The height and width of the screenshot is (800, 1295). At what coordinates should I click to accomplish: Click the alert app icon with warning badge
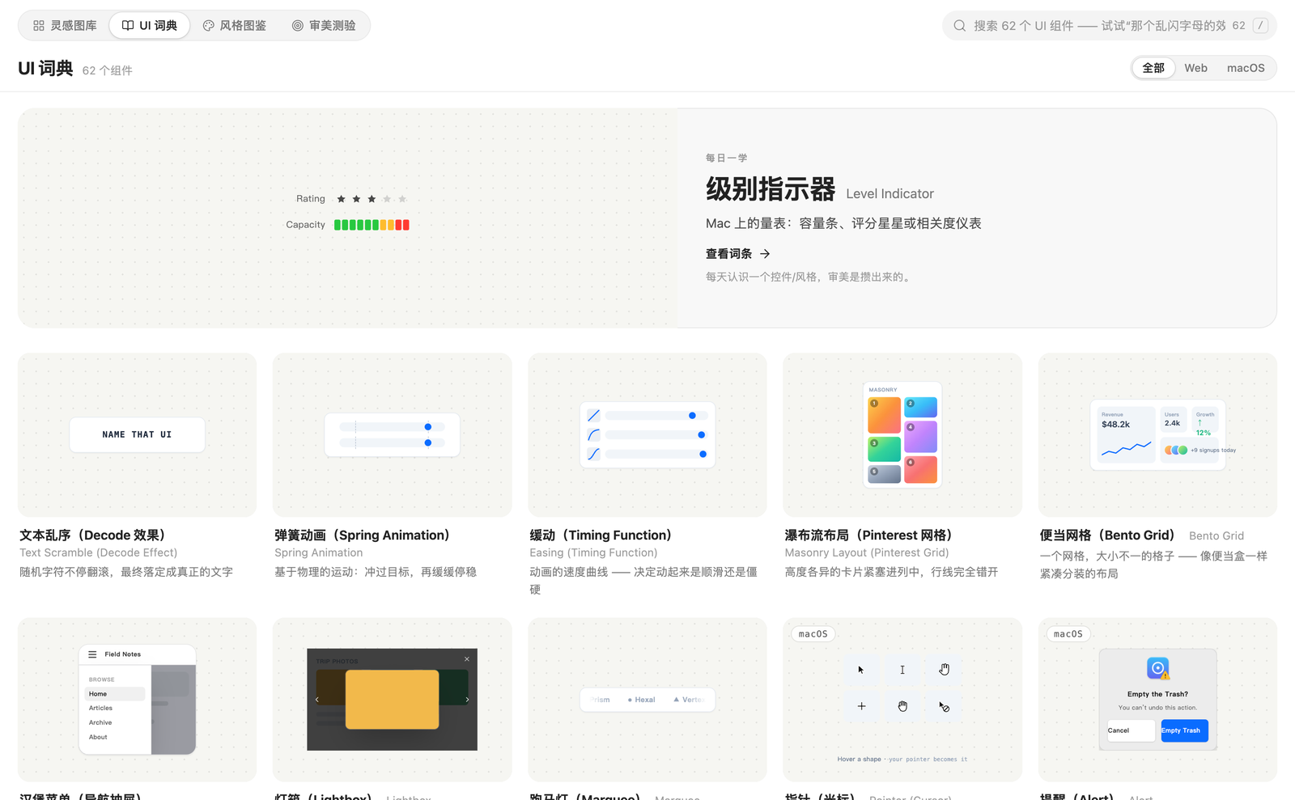tap(1158, 668)
